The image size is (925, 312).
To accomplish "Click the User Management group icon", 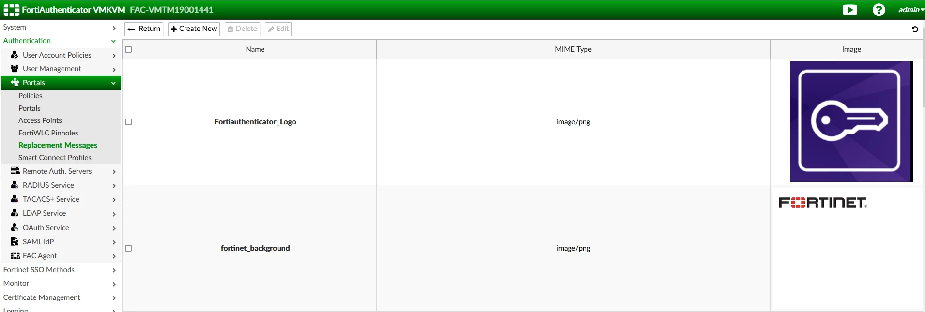I will click(15, 69).
